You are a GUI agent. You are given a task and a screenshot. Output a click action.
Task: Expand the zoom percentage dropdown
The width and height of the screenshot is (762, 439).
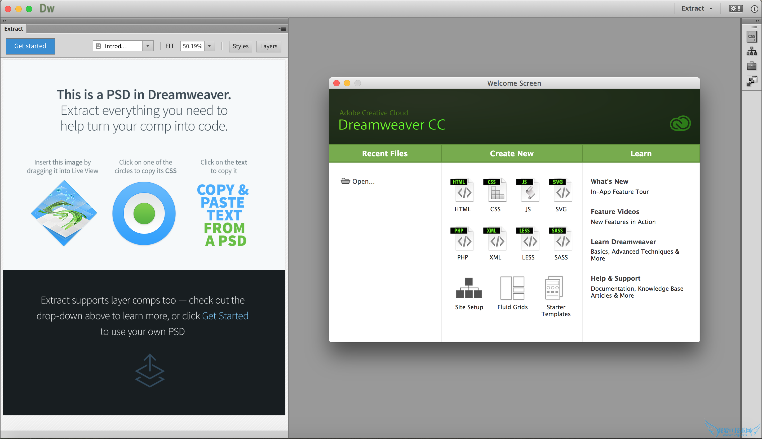coord(209,46)
